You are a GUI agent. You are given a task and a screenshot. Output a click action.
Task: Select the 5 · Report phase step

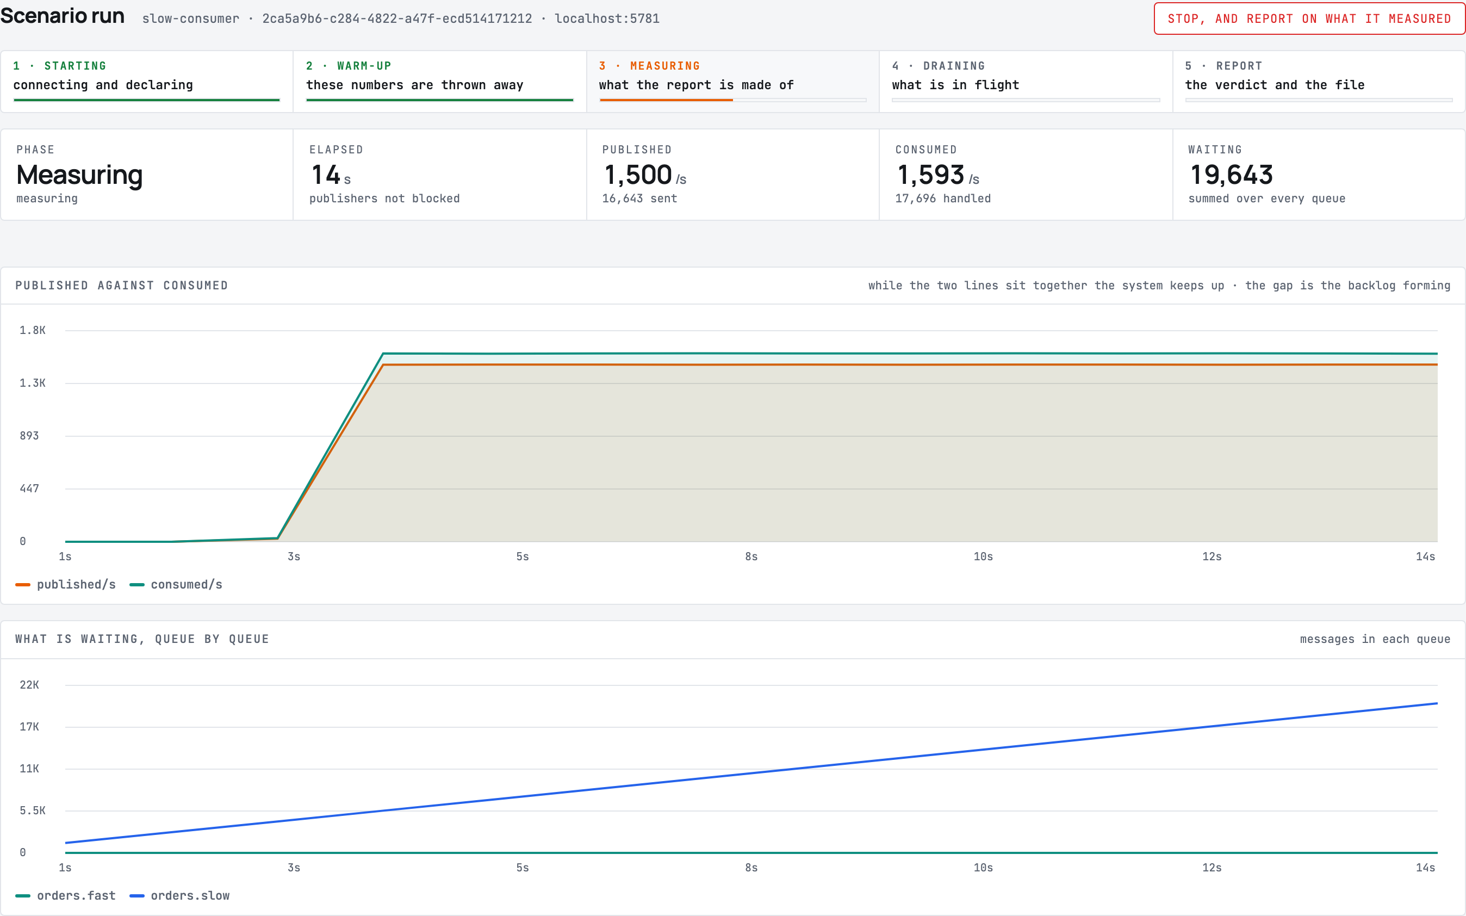1319,81
